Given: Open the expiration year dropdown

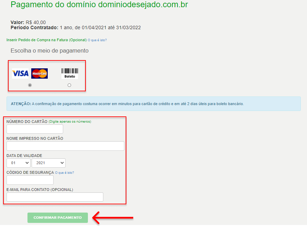Looking at the screenshot, I should [x=48, y=163].
